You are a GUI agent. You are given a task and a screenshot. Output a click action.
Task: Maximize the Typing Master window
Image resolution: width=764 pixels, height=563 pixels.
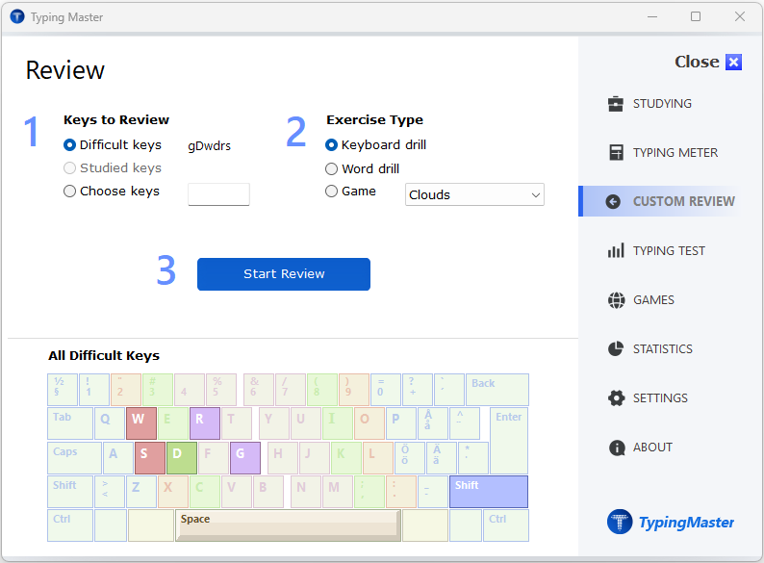(x=696, y=16)
